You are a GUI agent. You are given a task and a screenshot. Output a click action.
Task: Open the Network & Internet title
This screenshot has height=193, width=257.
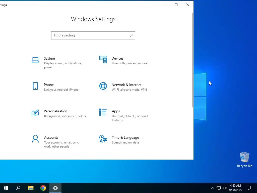126,85
